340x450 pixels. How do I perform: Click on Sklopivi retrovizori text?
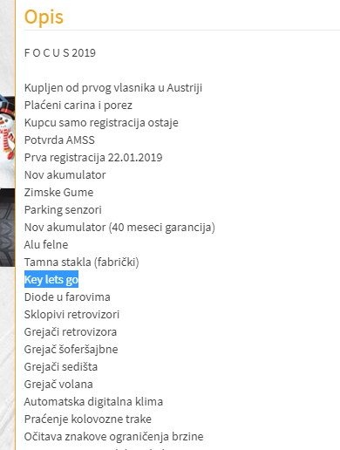71,315
